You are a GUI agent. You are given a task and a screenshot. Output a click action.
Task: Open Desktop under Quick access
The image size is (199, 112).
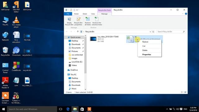click(x=75, y=41)
